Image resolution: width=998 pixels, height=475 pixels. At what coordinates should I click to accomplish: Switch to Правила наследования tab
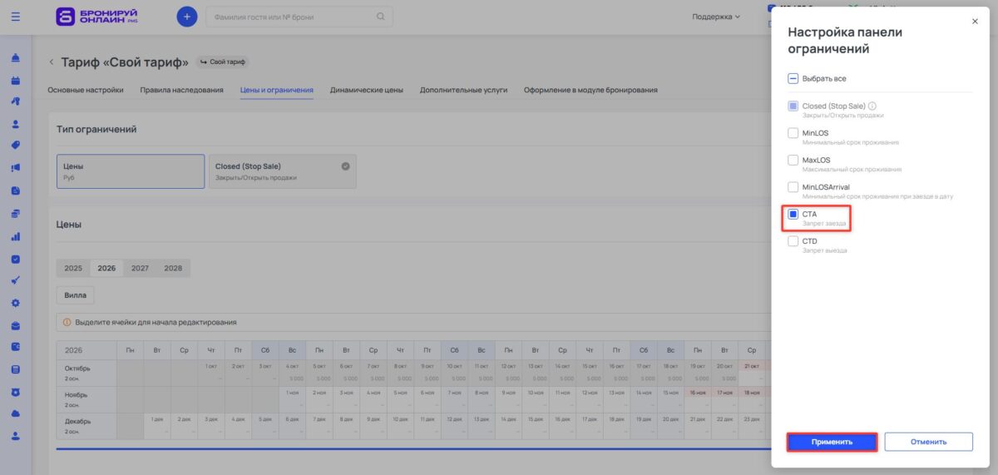tap(181, 90)
